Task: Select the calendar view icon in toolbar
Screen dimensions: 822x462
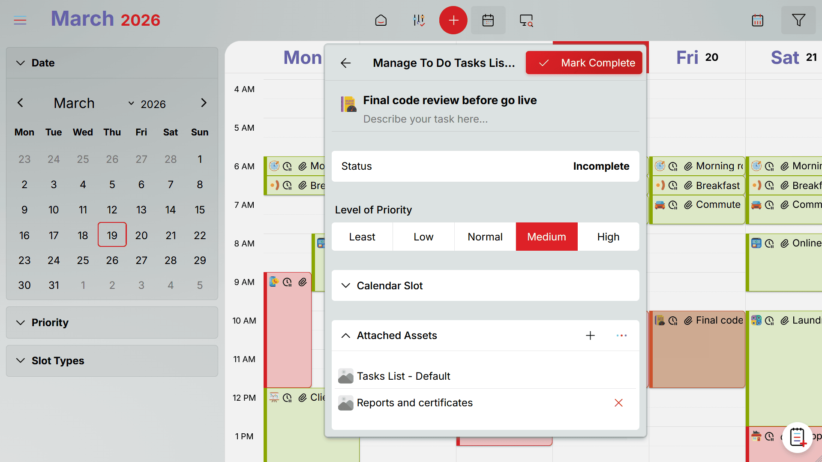Action: coord(488,20)
